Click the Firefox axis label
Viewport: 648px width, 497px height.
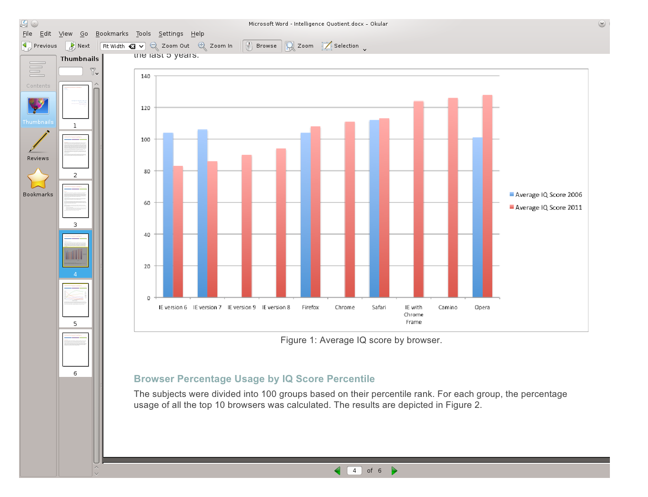click(311, 307)
